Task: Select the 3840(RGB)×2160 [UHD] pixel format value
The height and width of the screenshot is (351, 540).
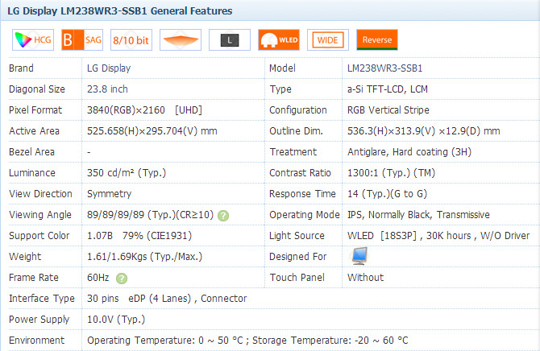Action: [144, 110]
